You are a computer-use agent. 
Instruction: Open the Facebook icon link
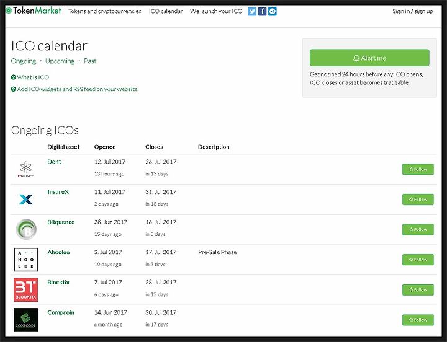[x=262, y=11]
